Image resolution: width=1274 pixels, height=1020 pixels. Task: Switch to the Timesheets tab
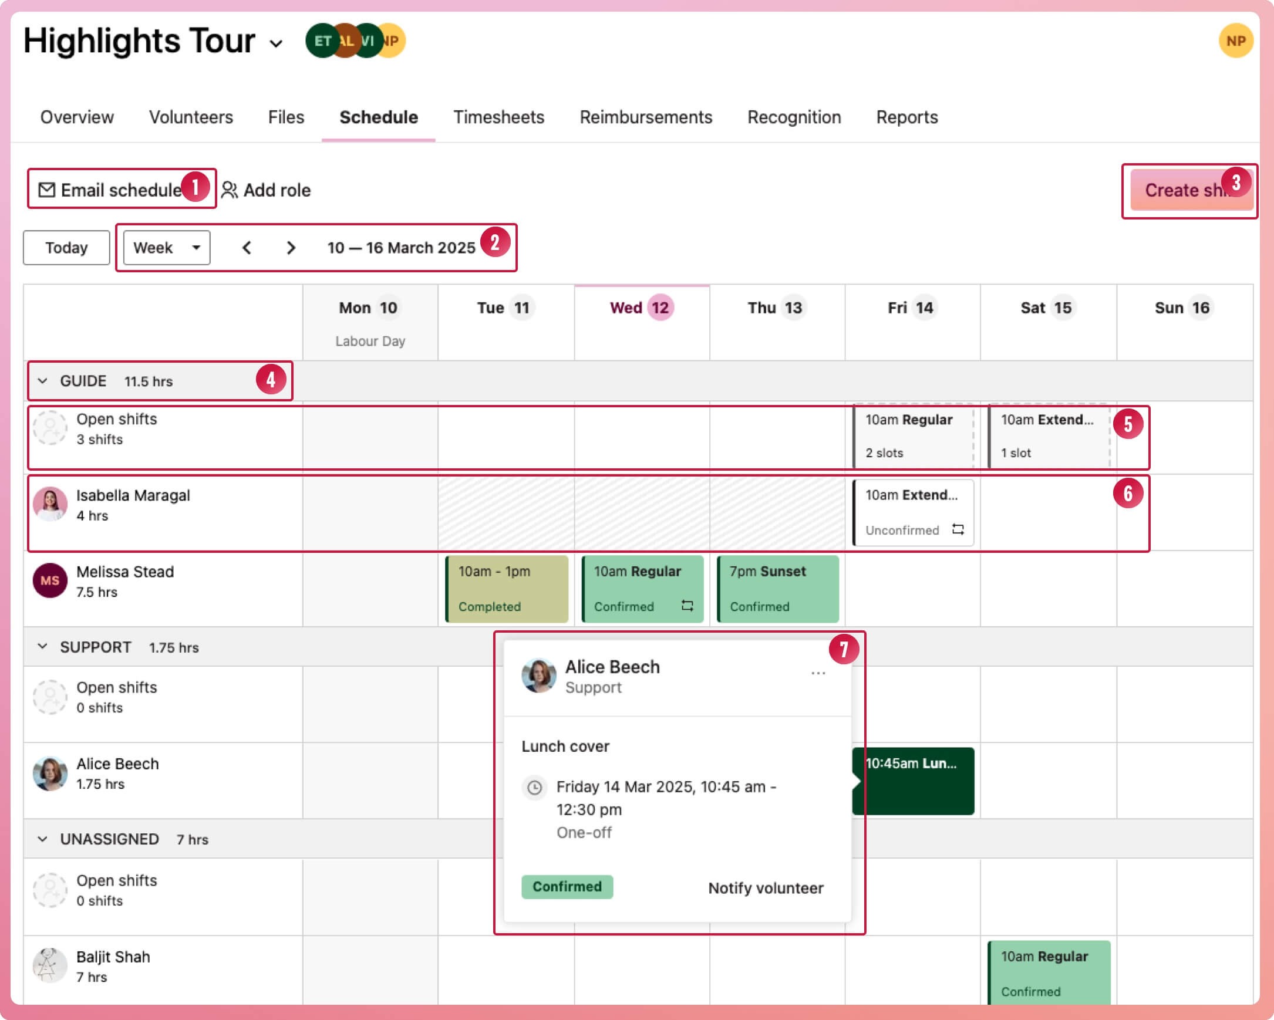click(498, 117)
